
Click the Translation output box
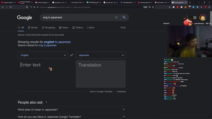(101, 74)
